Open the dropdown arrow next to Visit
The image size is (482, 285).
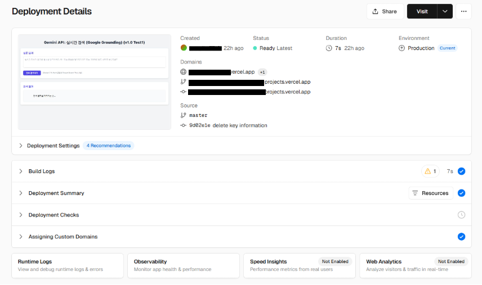(445, 11)
